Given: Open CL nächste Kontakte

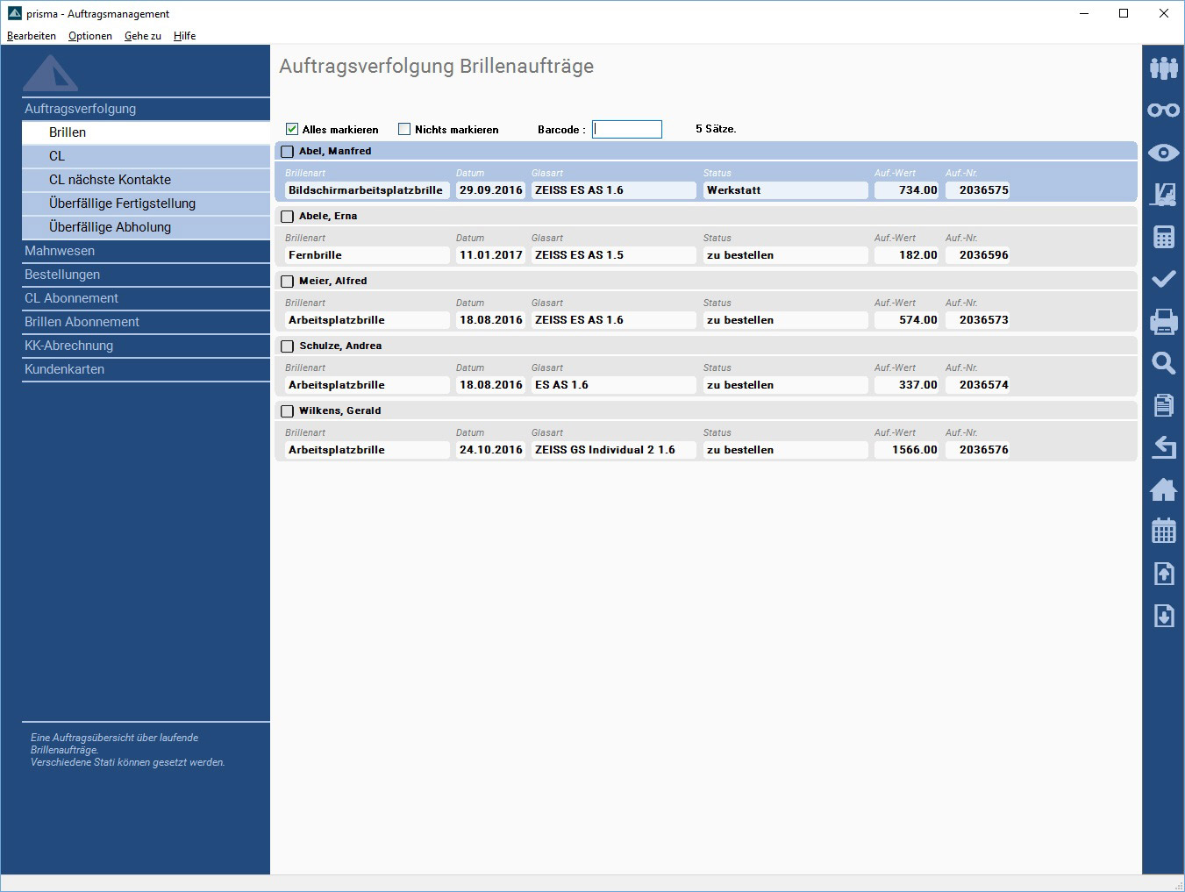Looking at the screenshot, I should [146, 180].
